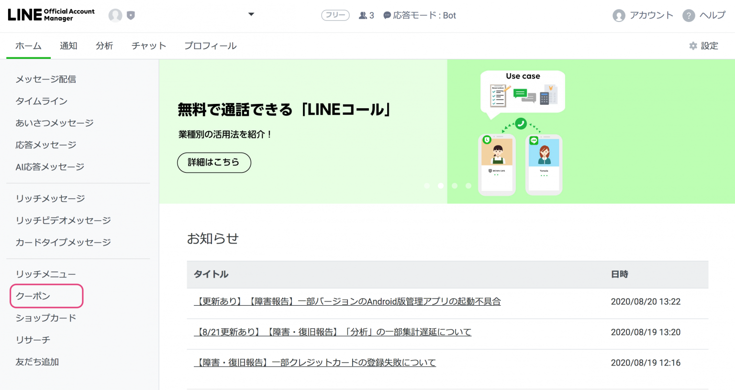Click the shield badge icon beside avatar
Image resolution: width=735 pixels, height=390 pixels.
tap(131, 15)
